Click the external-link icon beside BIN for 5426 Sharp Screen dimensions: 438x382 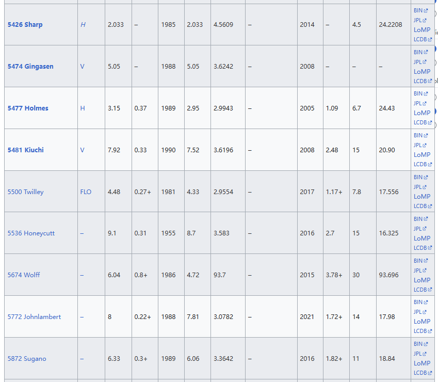click(426, 11)
